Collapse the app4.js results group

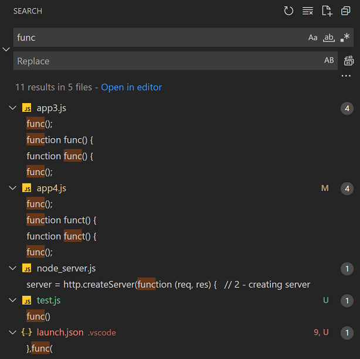[13, 188]
